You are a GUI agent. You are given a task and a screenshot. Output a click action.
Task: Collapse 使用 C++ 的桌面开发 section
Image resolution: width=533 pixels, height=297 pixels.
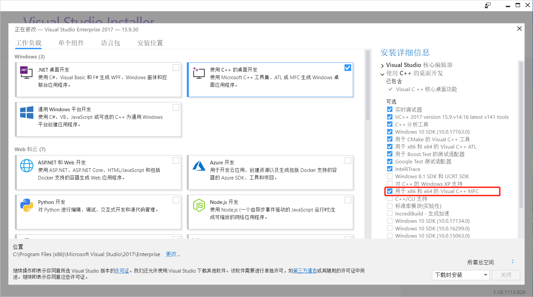point(382,74)
